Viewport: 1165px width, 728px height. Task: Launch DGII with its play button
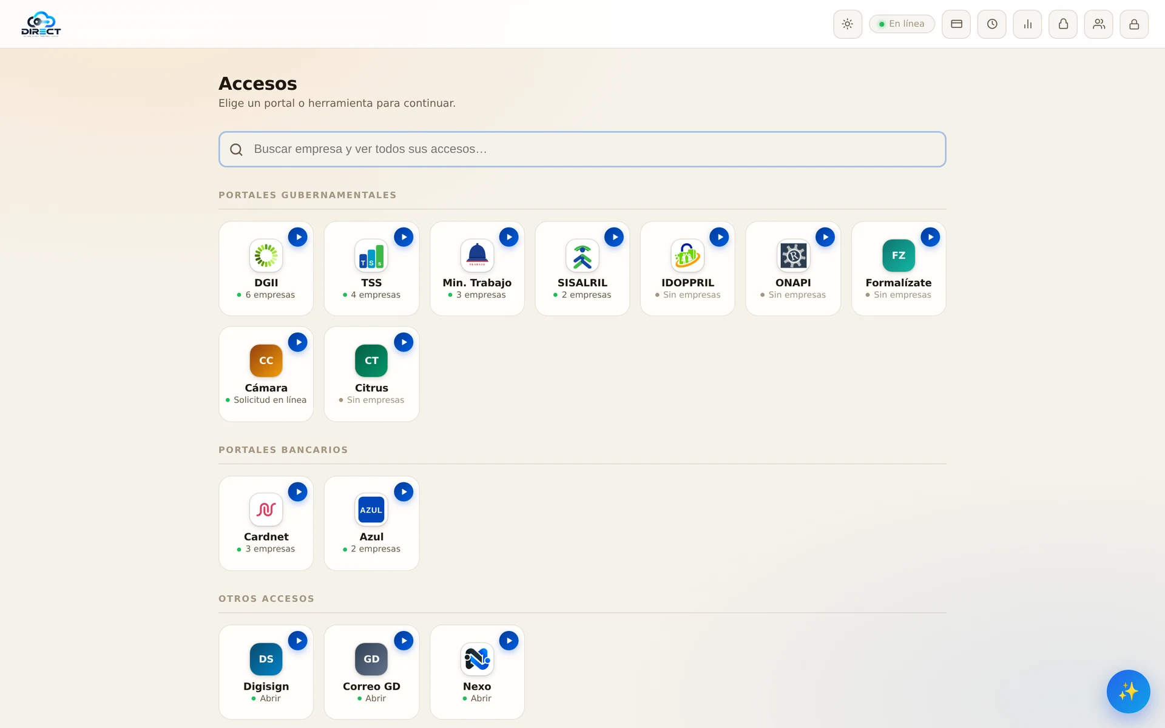(298, 237)
